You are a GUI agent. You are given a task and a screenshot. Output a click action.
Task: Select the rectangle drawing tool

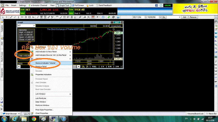point(29,17)
